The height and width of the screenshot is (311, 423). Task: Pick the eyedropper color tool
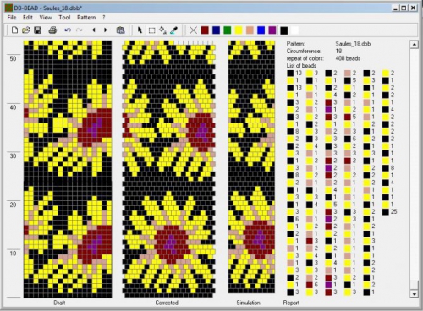coord(174,30)
